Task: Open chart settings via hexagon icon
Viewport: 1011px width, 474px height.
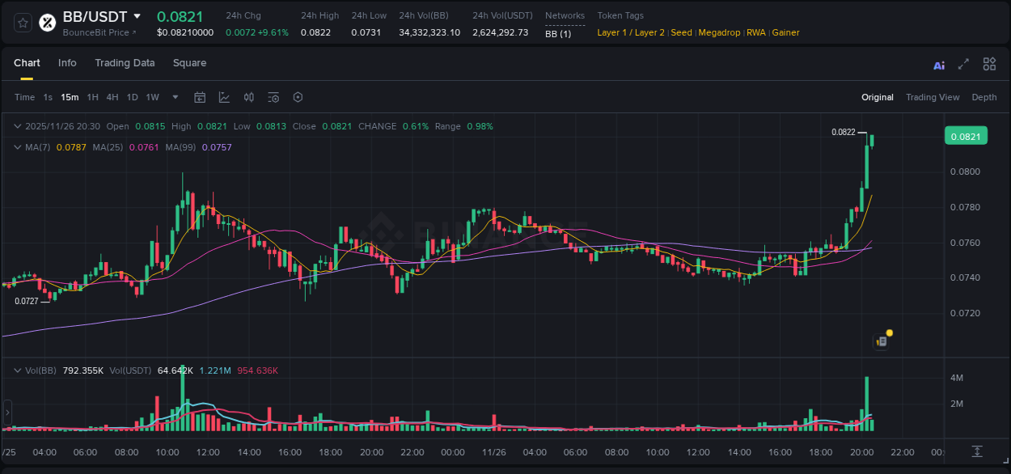Action: click(298, 97)
